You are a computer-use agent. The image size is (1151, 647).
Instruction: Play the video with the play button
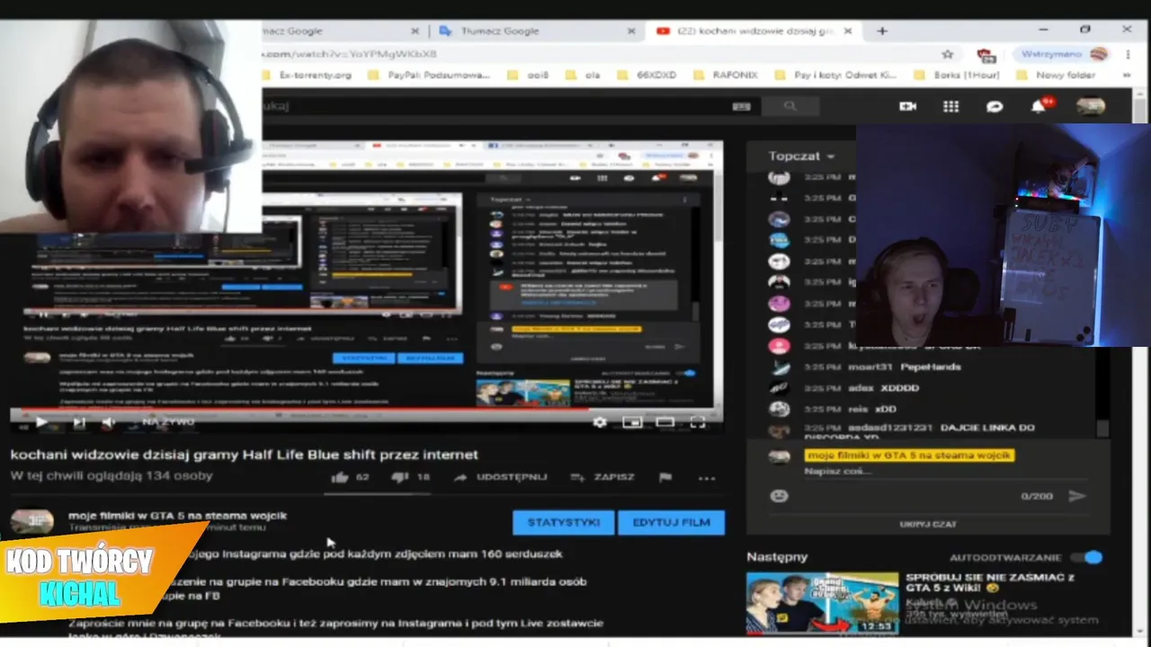coord(41,421)
